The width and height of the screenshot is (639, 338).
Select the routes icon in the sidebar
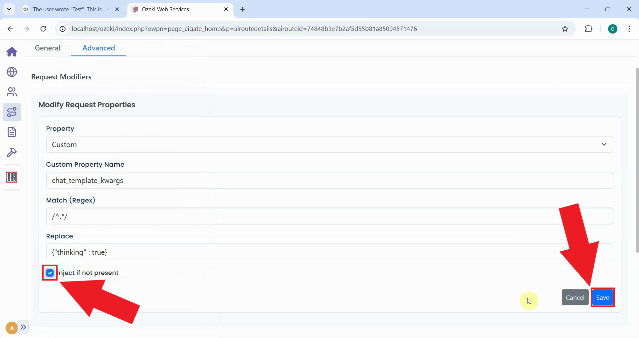click(12, 112)
